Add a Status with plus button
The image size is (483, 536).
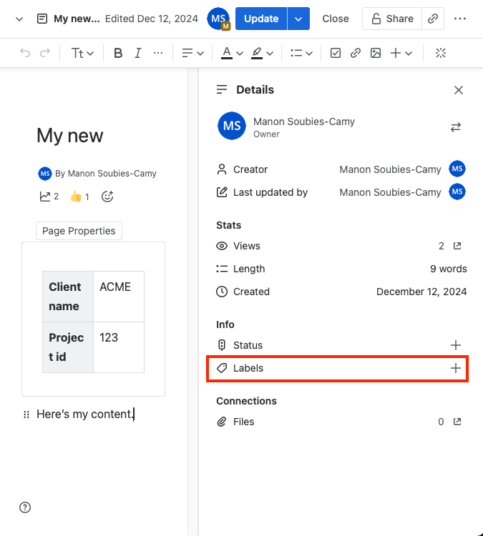point(456,345)
